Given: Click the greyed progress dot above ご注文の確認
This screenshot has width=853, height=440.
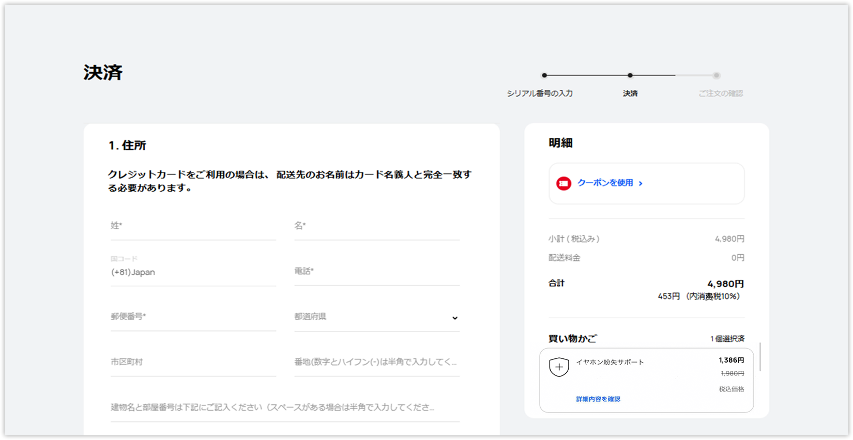Looking at the screenshot, I should (x=716, y=75).
